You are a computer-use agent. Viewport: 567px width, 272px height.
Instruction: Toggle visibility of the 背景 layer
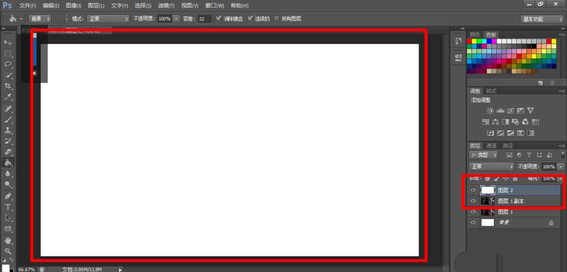(473, 223)
